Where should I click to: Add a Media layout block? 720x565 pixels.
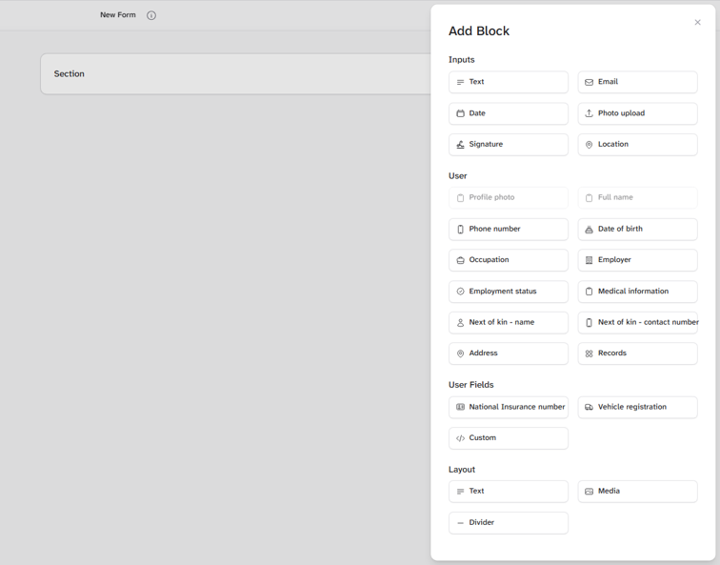(x=637, y=491)
